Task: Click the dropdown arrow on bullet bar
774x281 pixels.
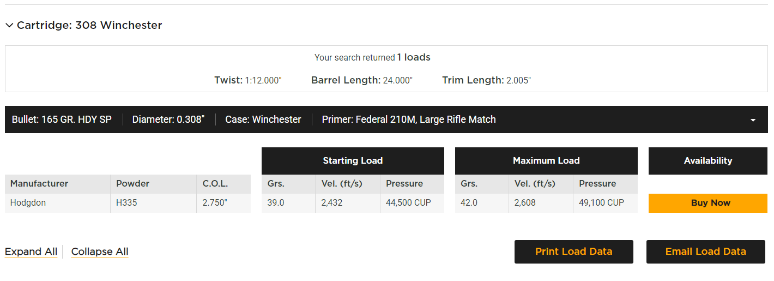Action: pos(753,120)
